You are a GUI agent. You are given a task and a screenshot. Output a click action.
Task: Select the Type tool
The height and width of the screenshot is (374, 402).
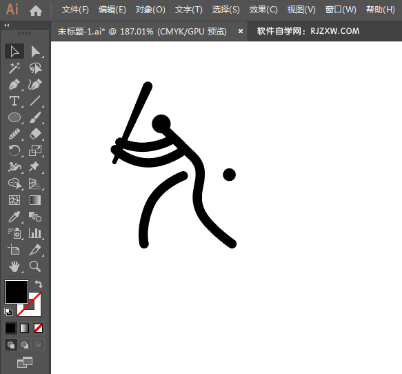pyautogui.click(x=14, y=101)
